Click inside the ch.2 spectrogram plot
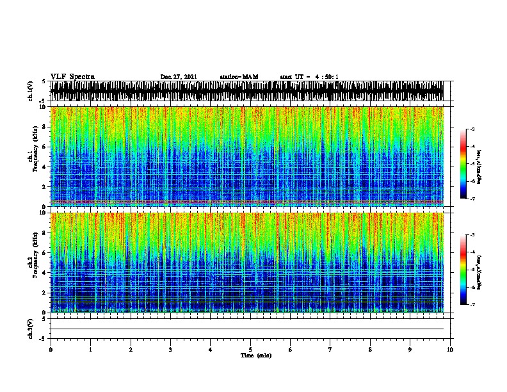 click(247, 263)
